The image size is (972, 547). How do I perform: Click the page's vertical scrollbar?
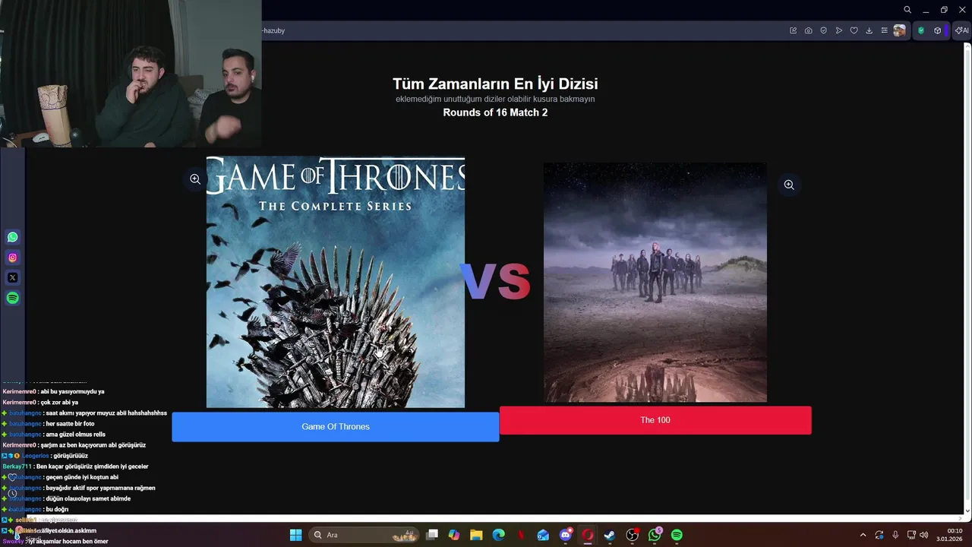[967, 279]
